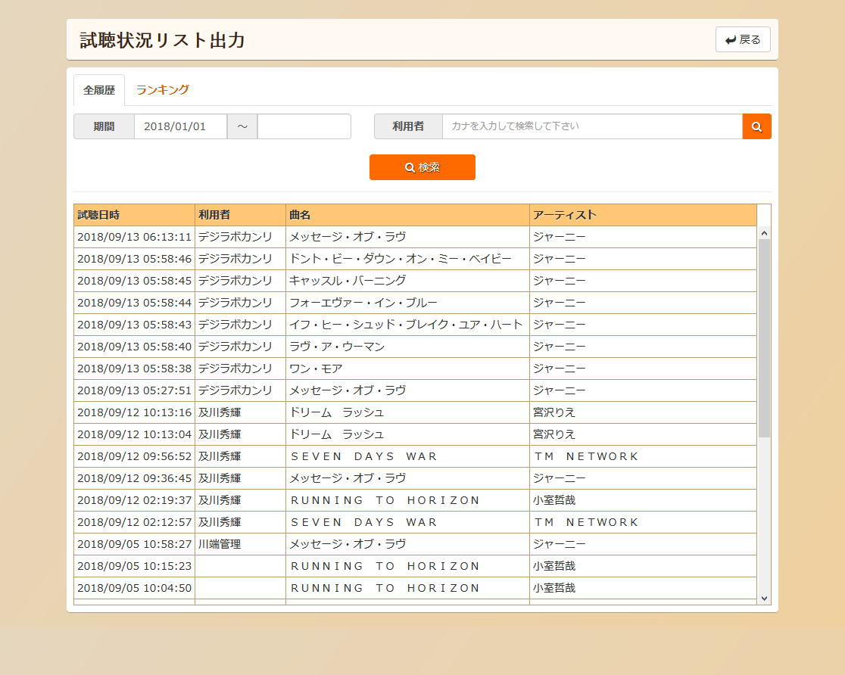Screen dimensions: 845x675
Task: Select the 全履歴 tab
Action: point(99,90)
